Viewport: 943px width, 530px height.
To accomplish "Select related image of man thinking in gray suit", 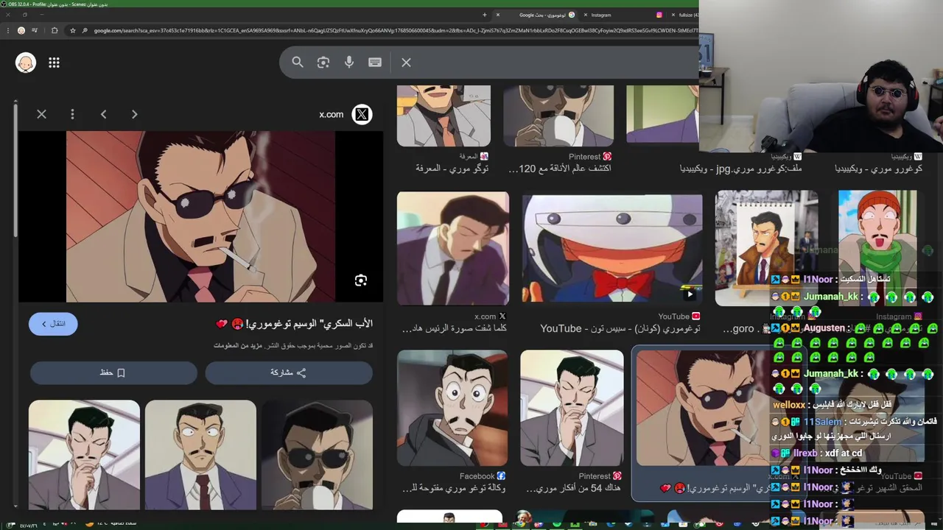I will point(84,455).
